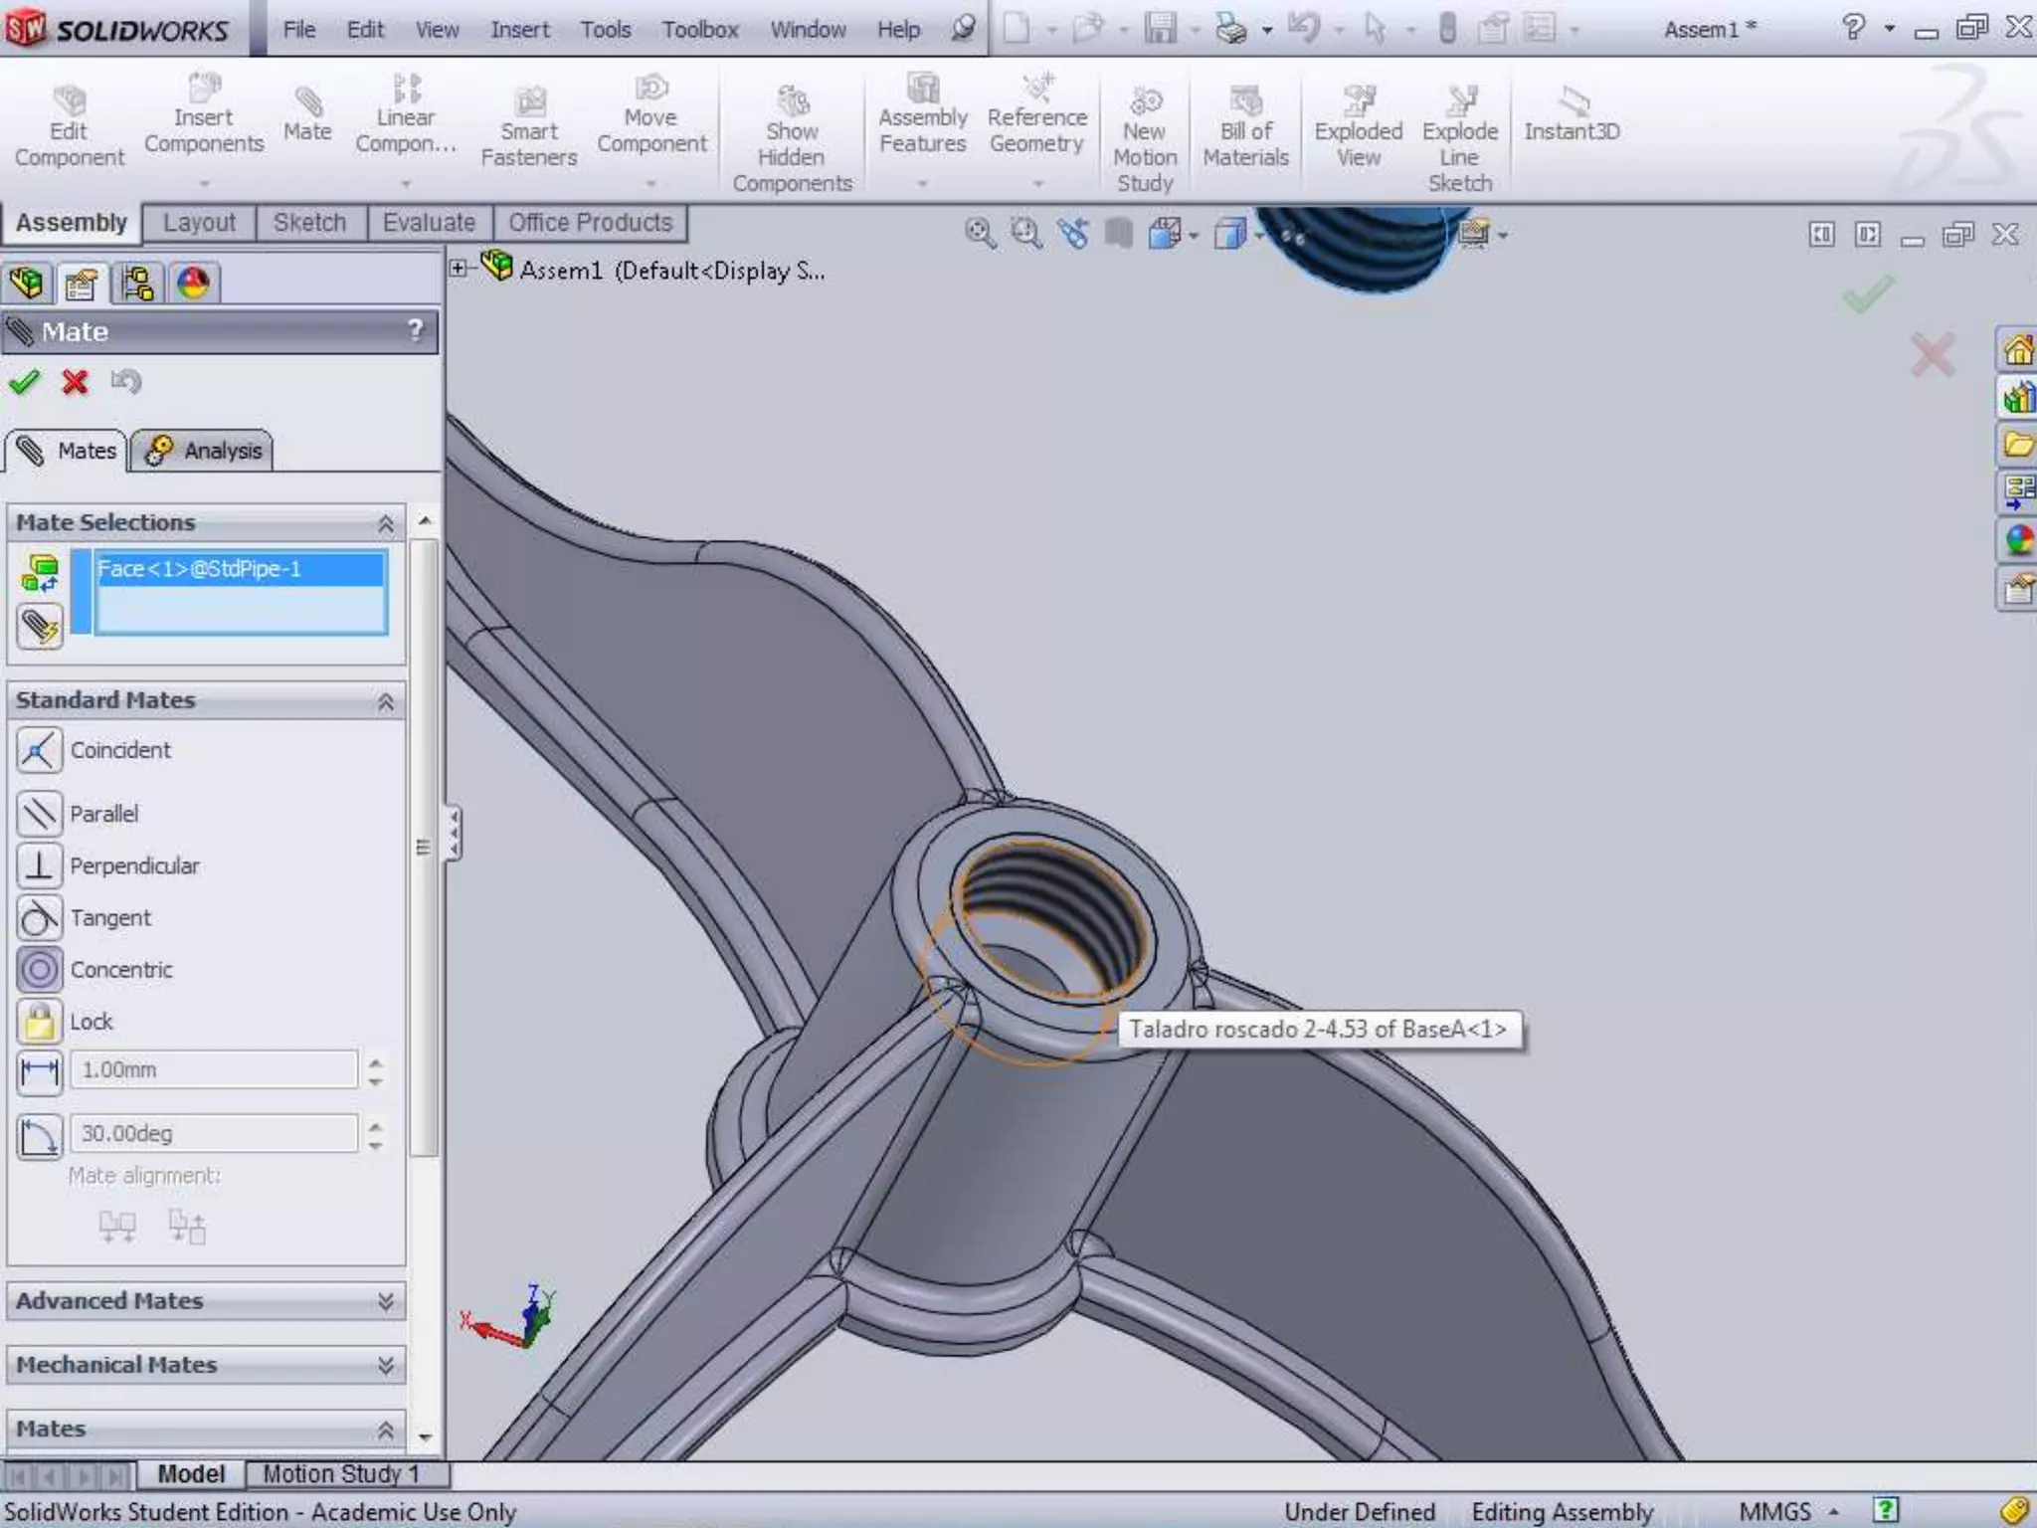The height and width of the screenshot is (1528, 2037).
Task: Toggle the Lock mate option
Action: [40, 1022]
